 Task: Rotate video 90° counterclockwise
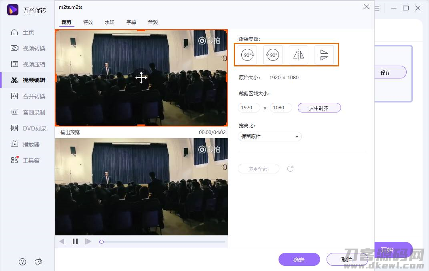tap(273, 55)
